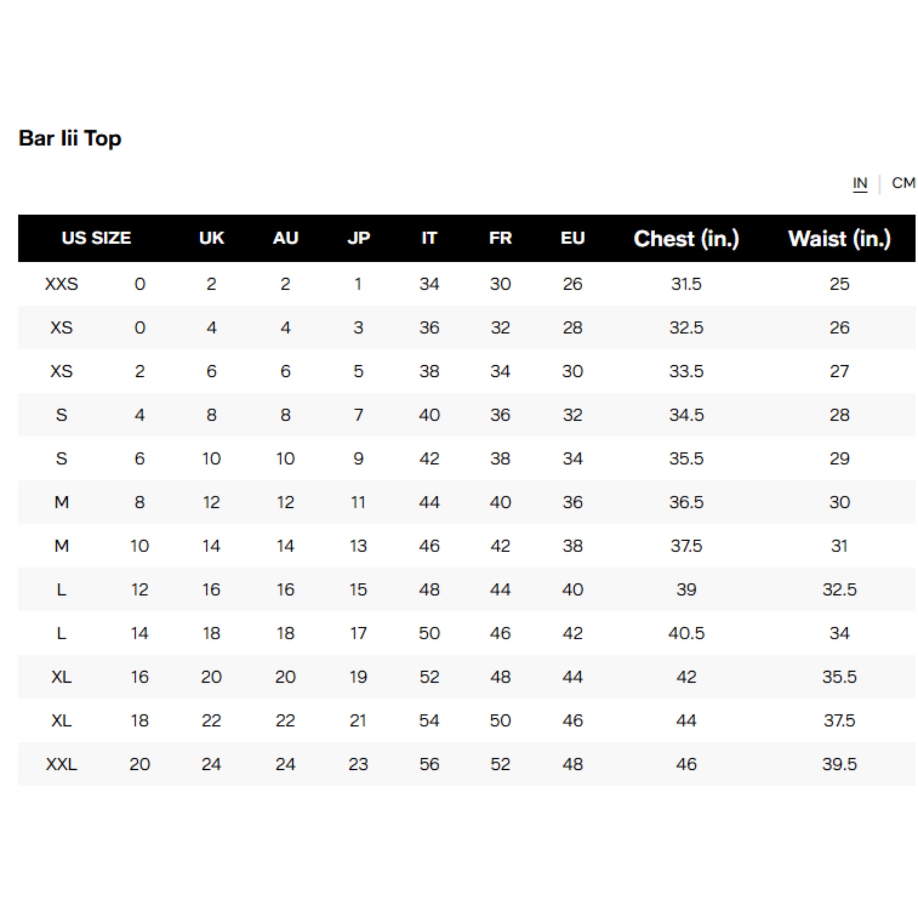Select the 56 IT size cell
The width and height of the screenshot is (918, 918).
click(429, 764)
